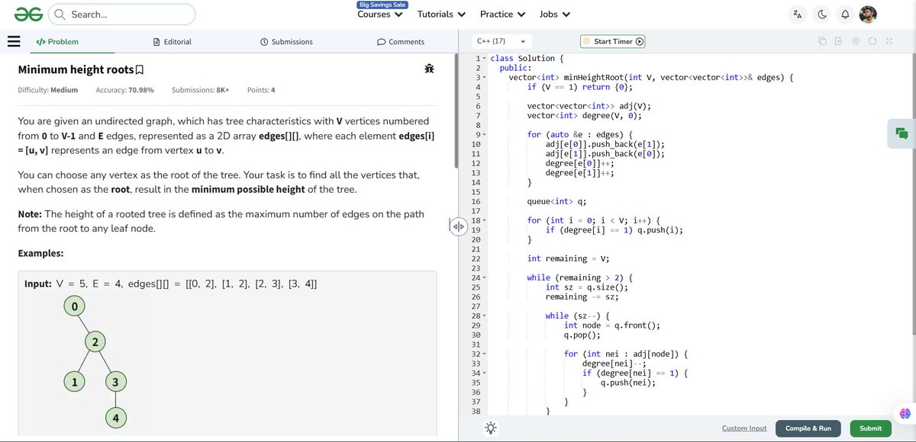The image size is (916, 442).
Task: Collapse code fold at line 32
Action: (485, 354)
